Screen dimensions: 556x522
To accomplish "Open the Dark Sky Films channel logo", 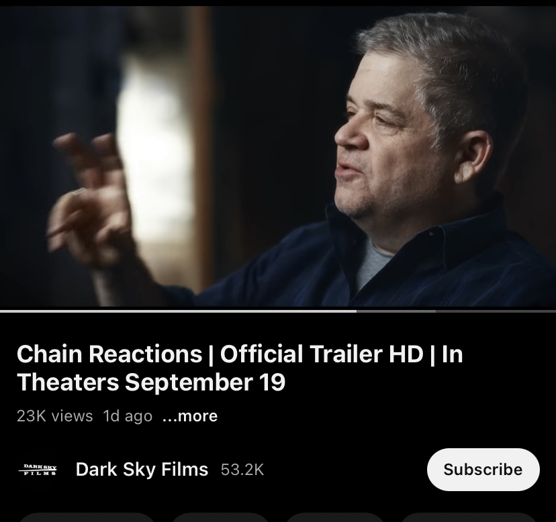I will point(38,470).
